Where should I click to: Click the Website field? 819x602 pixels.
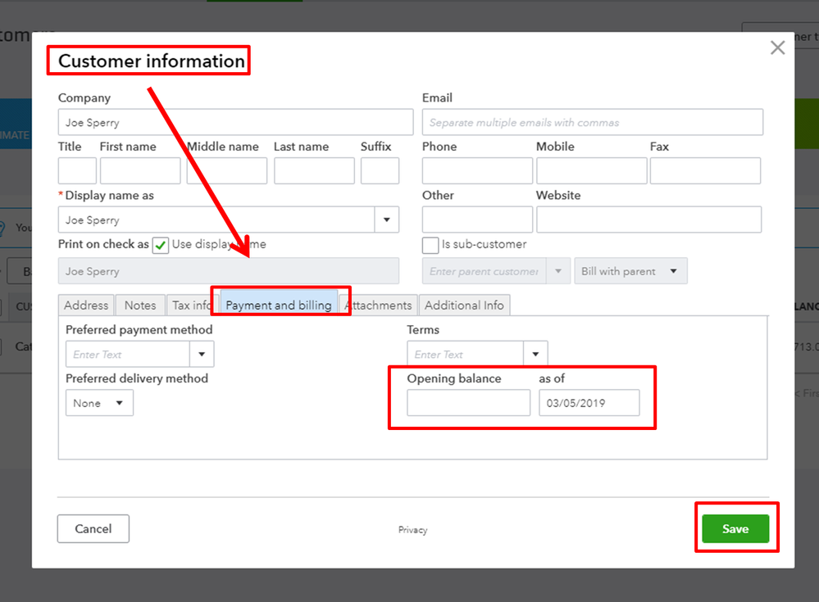[x=648, y=220]
